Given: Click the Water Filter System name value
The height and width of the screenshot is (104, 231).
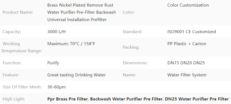Looking at the screenshot, I should (187, 75).
